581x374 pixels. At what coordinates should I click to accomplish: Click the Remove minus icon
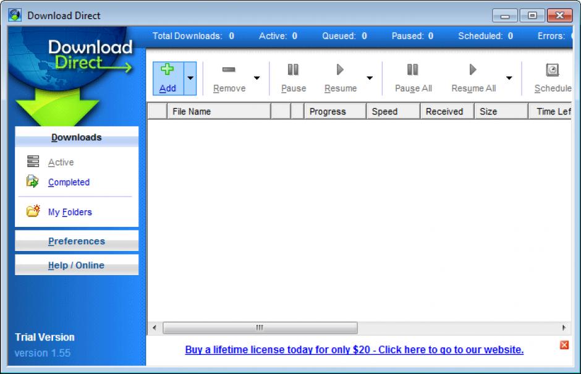(x=229, y=69)
